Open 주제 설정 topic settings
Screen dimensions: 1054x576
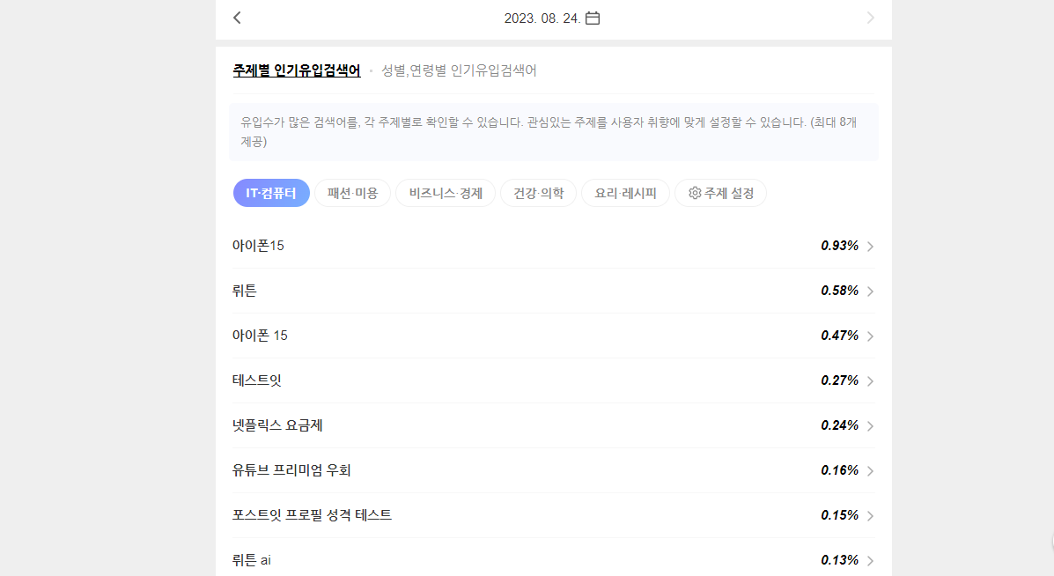coord(720,193)
